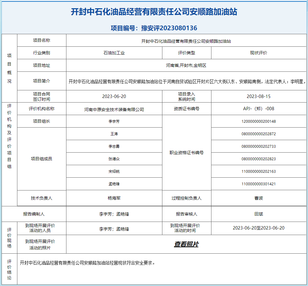Select system entry date 2023-08-15
The image size is (308, 286).
pyautogui.click(x=259, y=96)
